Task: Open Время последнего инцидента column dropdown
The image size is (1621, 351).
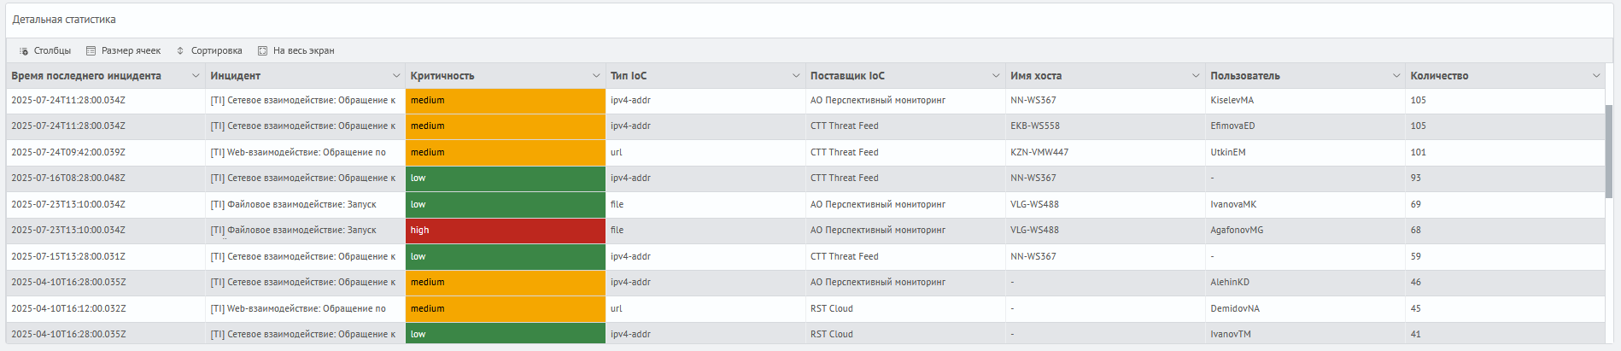Action: (x=196, y=76)
